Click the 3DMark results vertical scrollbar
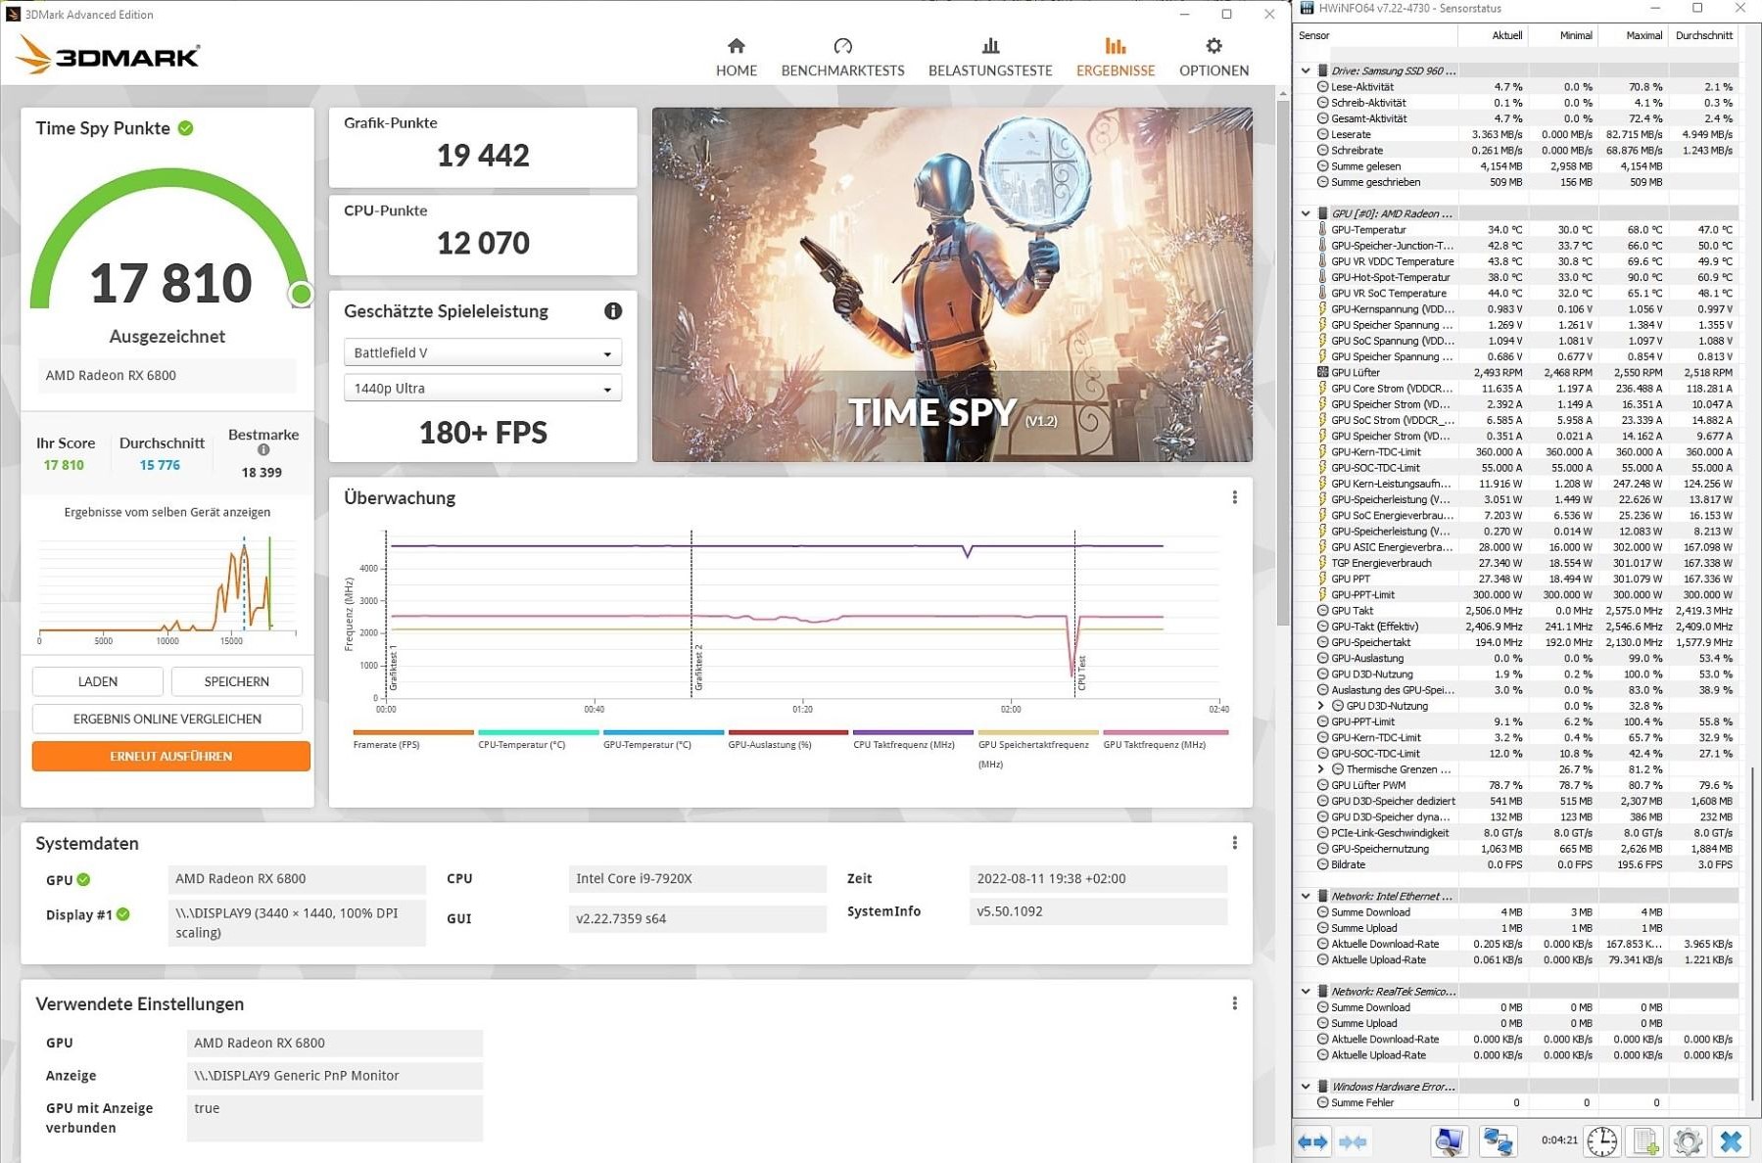Viewport: 1762px width, 1163px height. pyautogui.click(x=1282, y=362)
